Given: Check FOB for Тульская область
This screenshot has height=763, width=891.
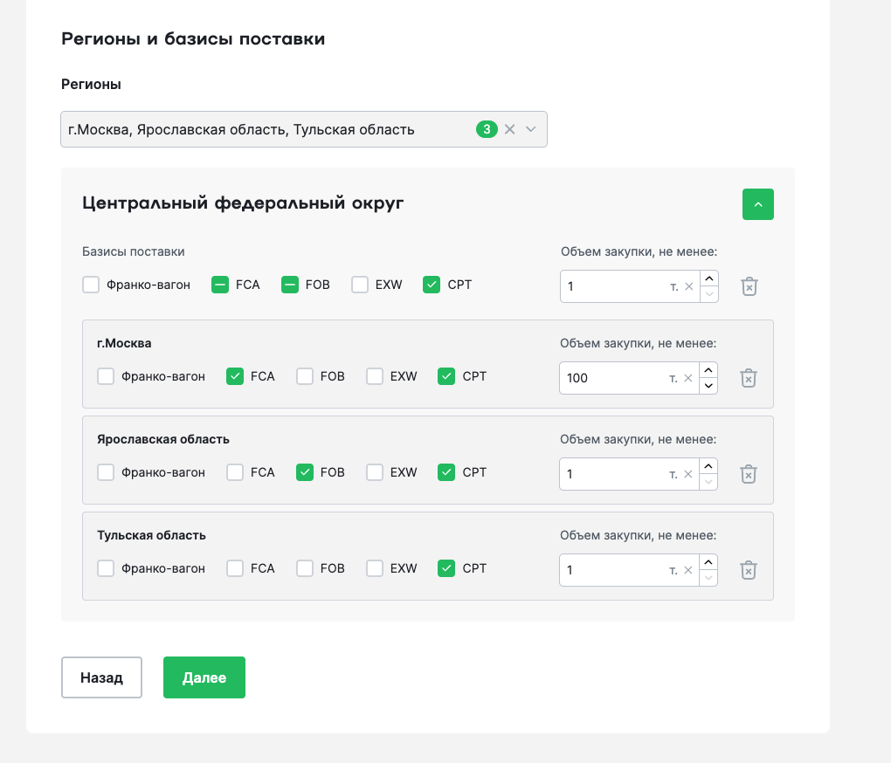Looking at the screenshot, I should 305,568.
